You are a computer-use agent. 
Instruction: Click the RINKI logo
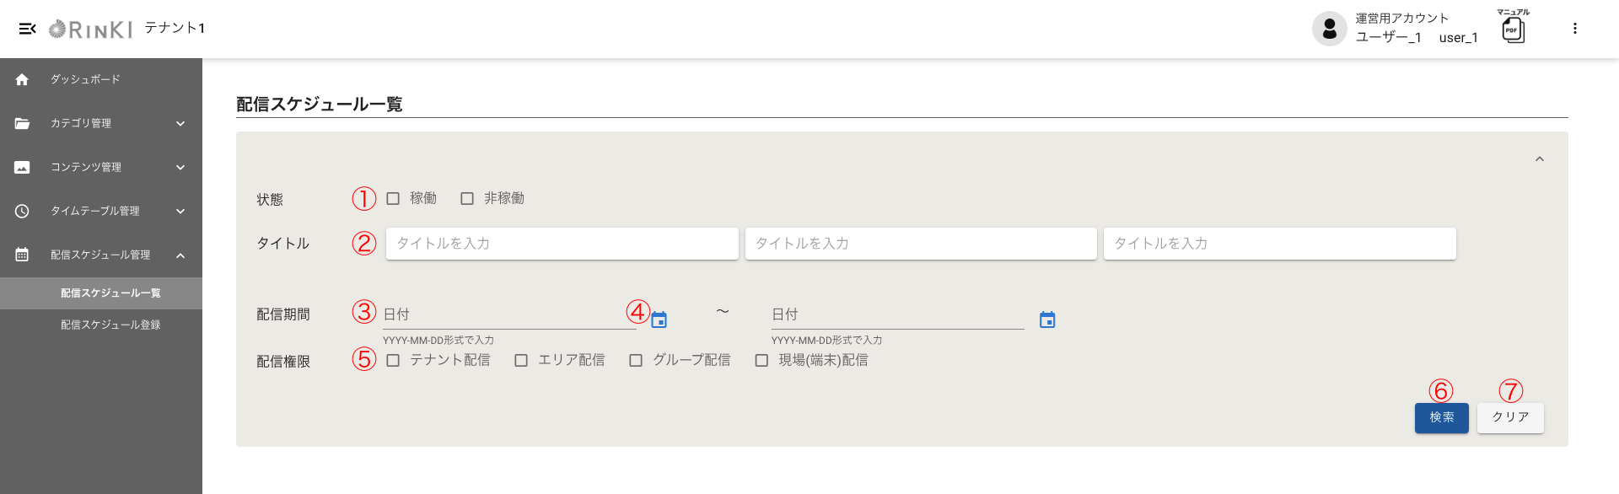pyautogui.click(x=91, y=30)
